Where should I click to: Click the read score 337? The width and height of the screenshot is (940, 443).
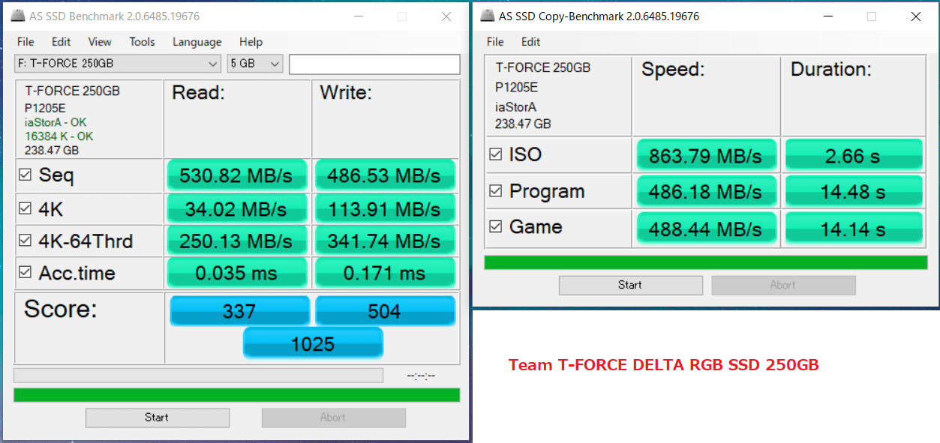point(240,311)
